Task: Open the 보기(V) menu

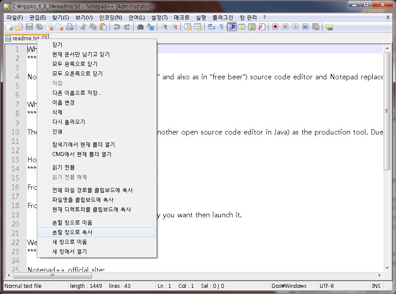Action: tap(84, 18)
